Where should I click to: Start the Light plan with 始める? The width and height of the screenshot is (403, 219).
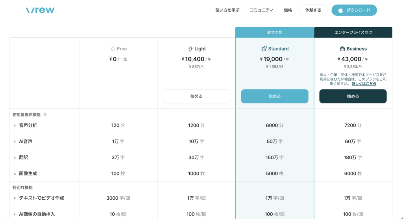tap(196, 96)
